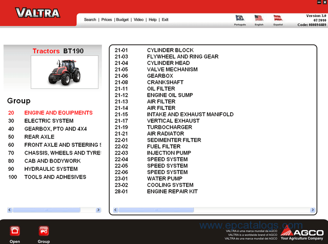Image resolution: width=328 pixels, height=244 pixels.
Task: Click left arrow of parts list scrollbar
Action: click(115, 210)
